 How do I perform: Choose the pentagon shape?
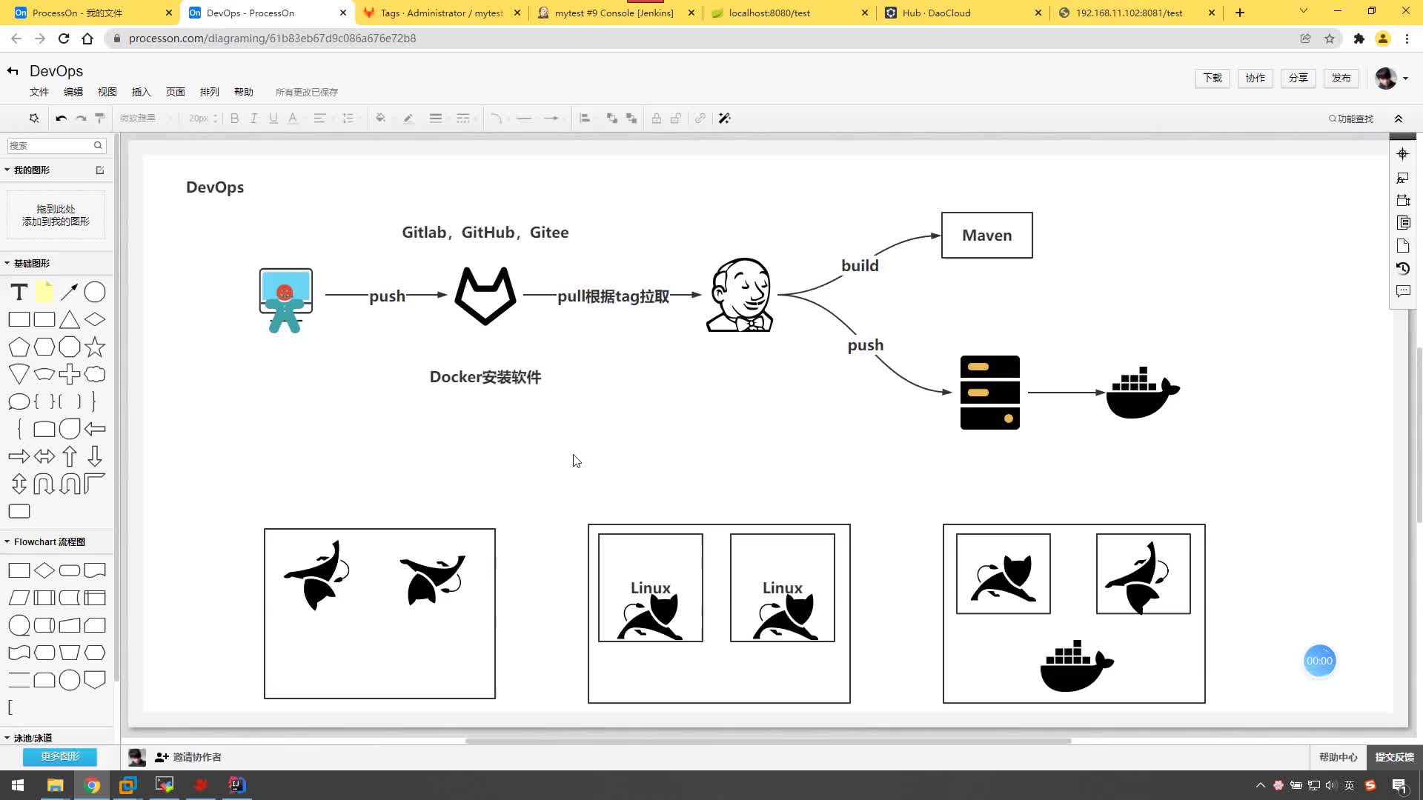click(x=19, y=347)
